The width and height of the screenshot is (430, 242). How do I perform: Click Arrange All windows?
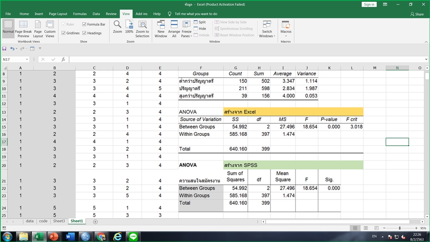[x=174, y=29]
